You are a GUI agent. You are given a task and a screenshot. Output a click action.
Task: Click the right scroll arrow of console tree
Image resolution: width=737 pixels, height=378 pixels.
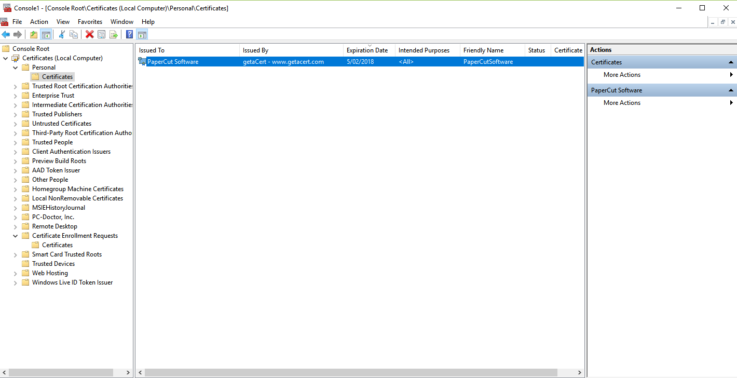coord(128,373)
